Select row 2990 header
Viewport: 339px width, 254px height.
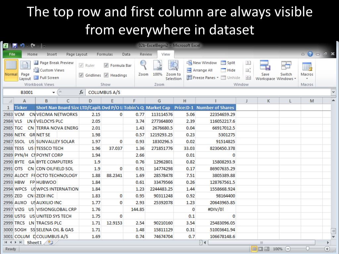8,162
